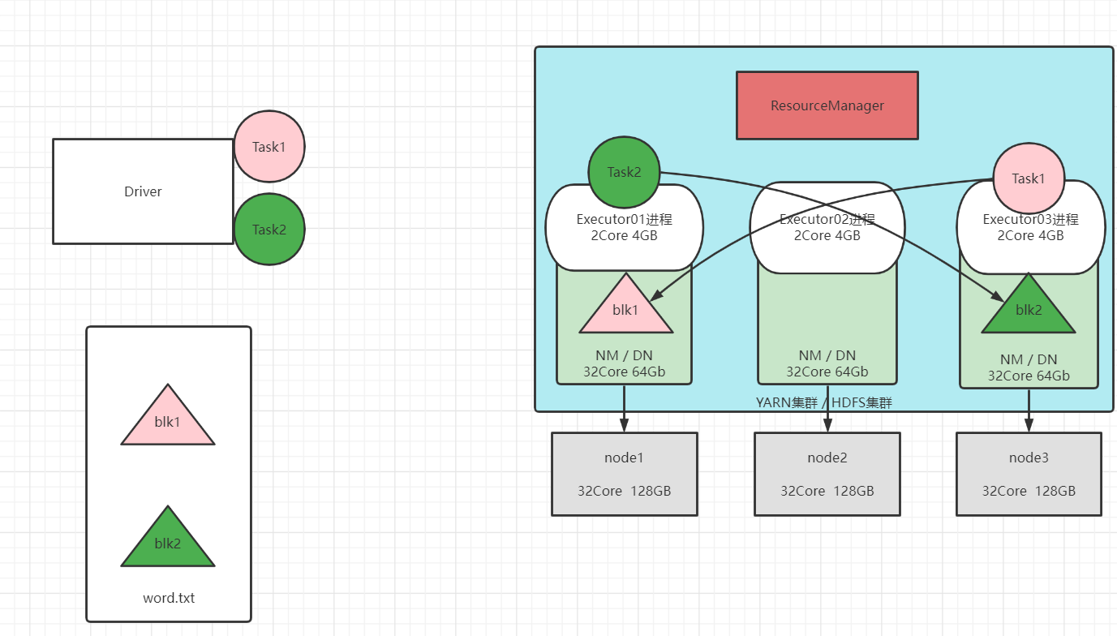The image size is (1117, 636).
Task: Select the node2 gray box
Action: tap(827, 474)
